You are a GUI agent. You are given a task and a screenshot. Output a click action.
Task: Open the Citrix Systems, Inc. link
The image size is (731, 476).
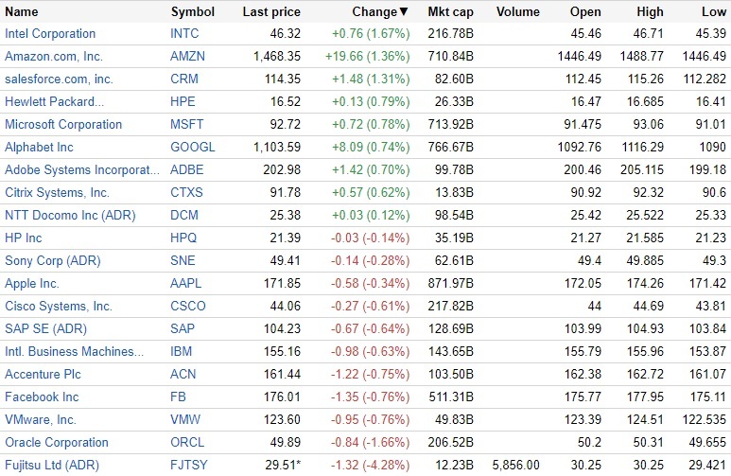click(58, 192)
